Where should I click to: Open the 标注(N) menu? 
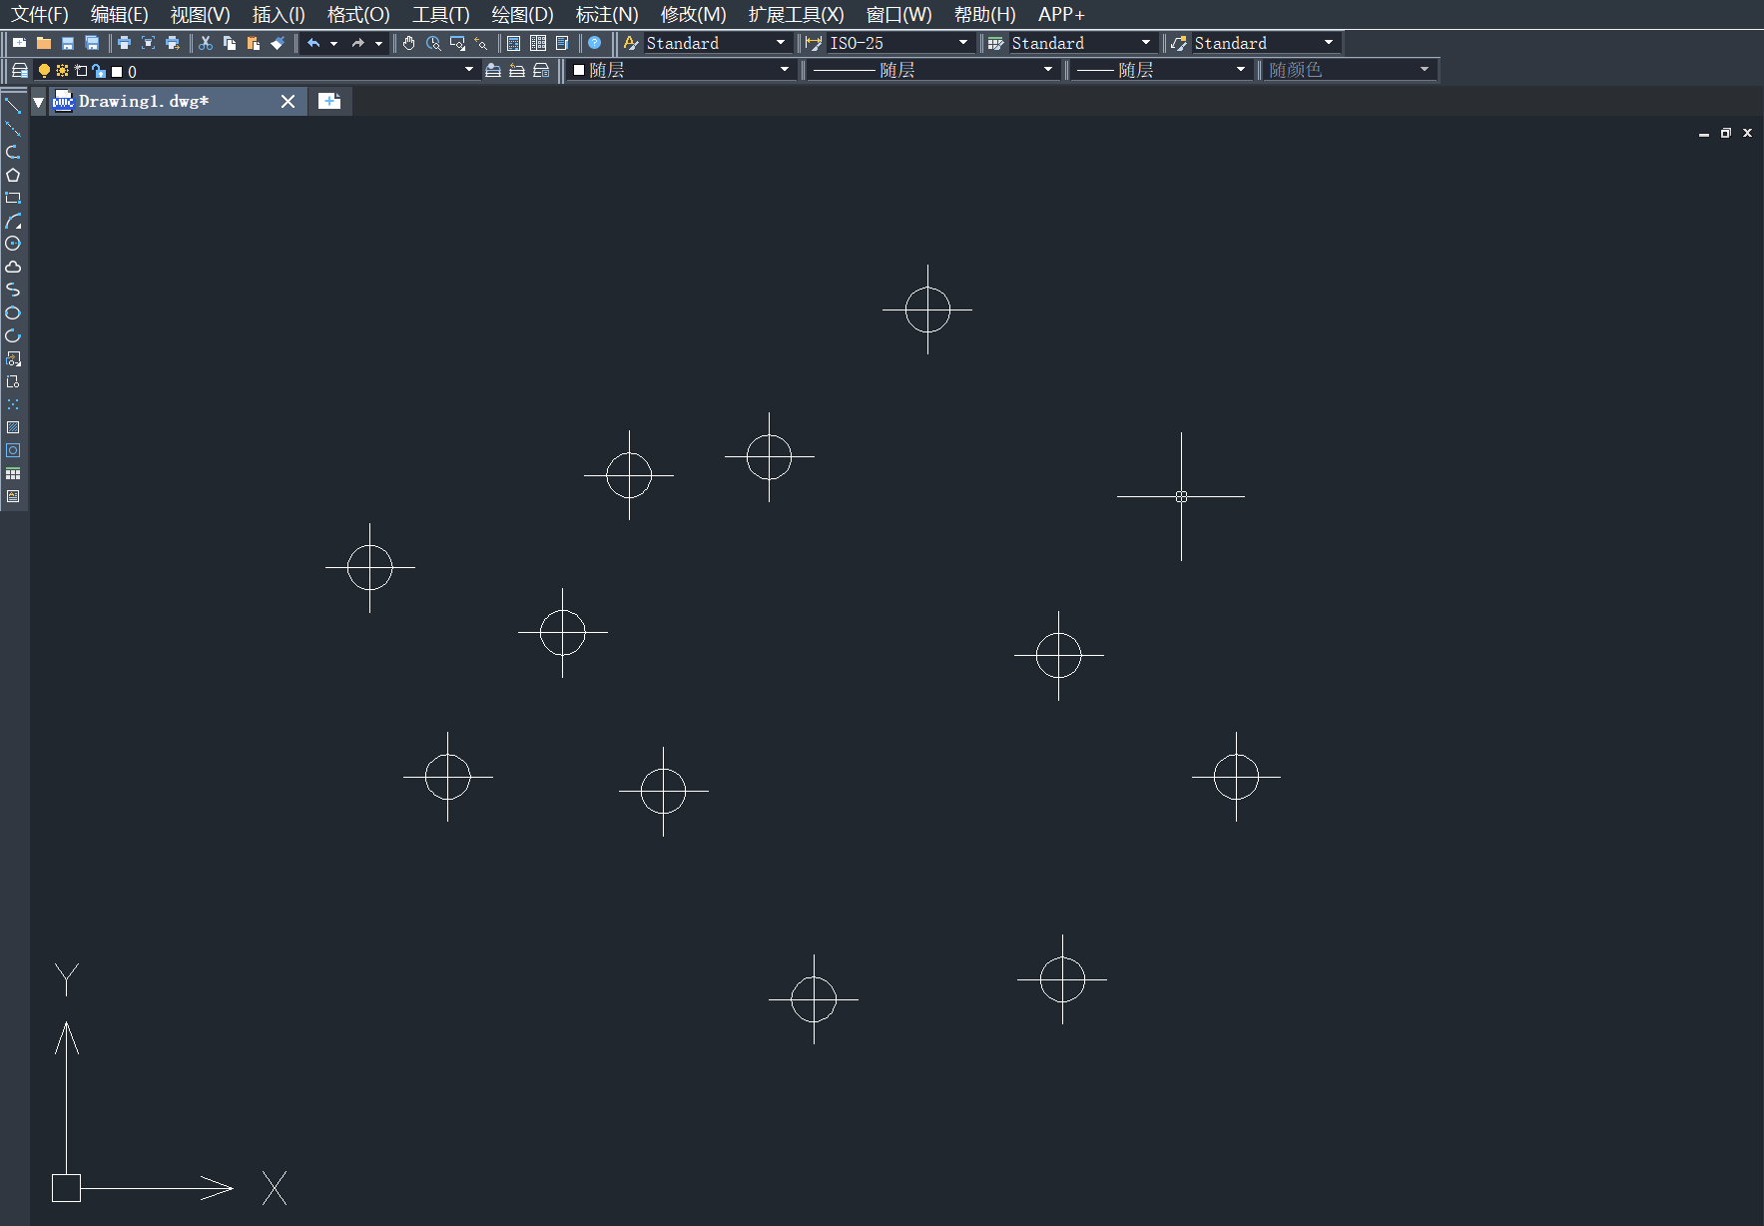(x=607, y=15)
